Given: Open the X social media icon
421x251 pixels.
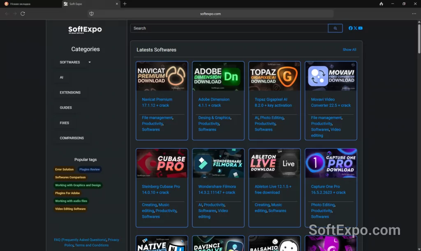Looking at the screenshot, I should point(355,28).
